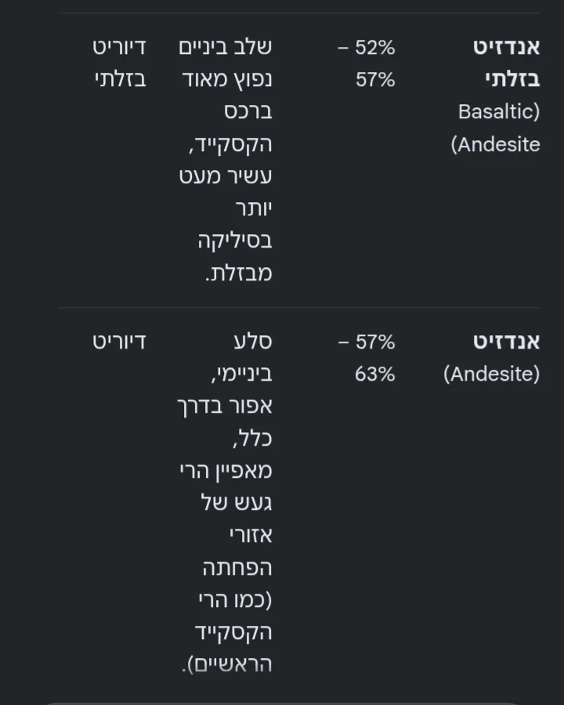Click the label (Andesite) in second row
Screen dimensions: 564x705
[492, 374]
